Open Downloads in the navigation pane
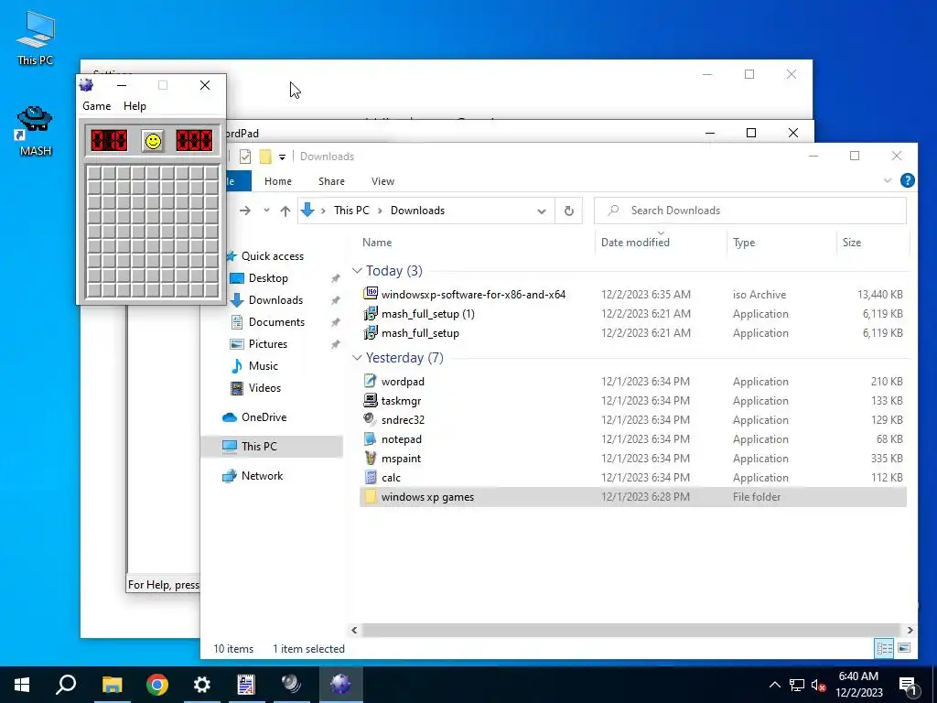 point(275,300)
